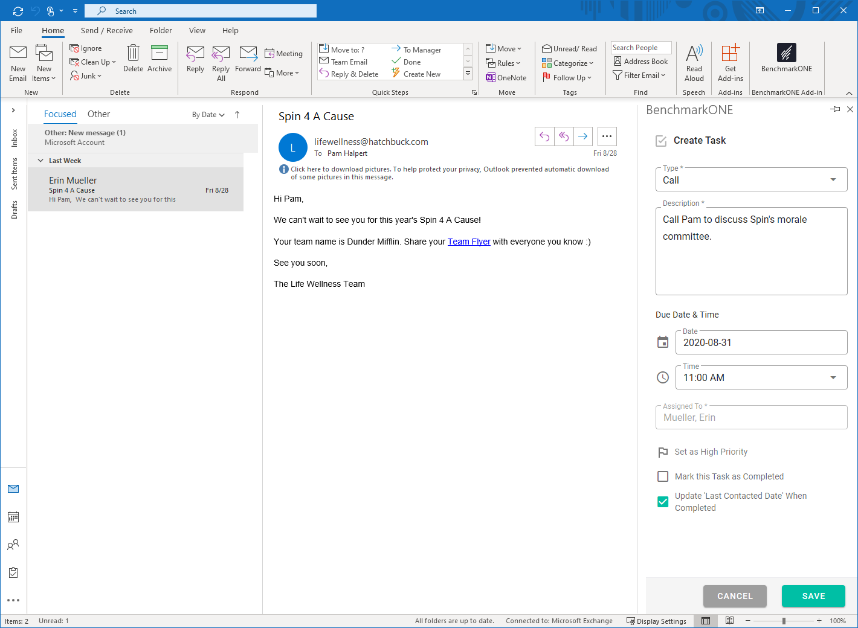Click Read Aloud speech icon
This screenshot has height=628, width=858.
(694, 63)
